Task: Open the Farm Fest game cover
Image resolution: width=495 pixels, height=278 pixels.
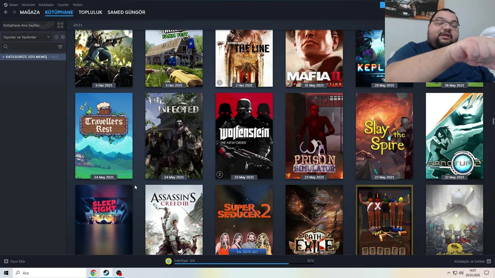Action: (x=174, y=58)
